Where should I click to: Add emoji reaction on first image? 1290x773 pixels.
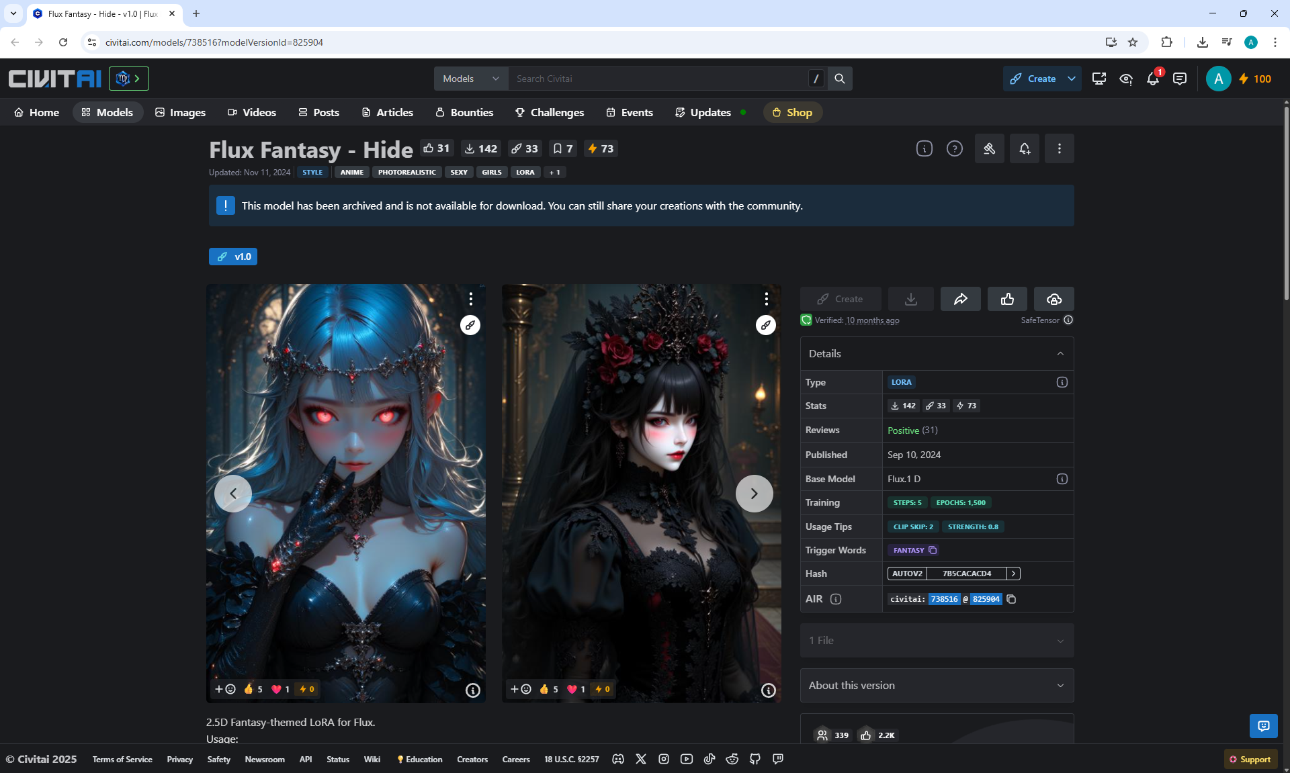225,689
